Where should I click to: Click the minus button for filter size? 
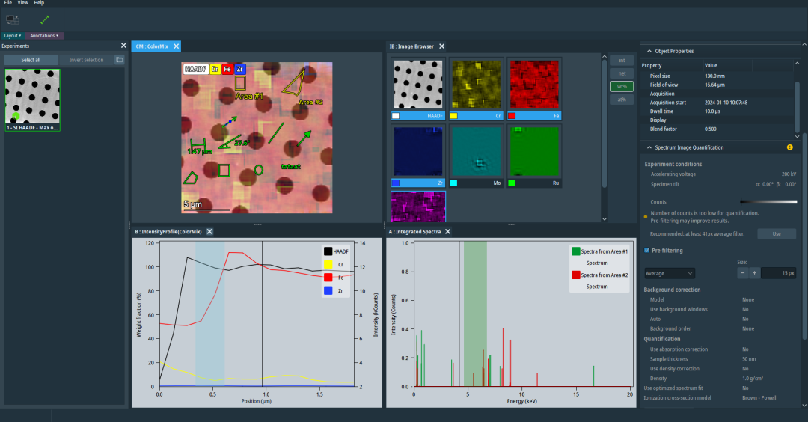point(742,273)
